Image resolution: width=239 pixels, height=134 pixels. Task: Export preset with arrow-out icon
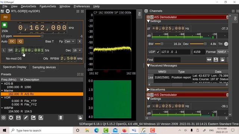point(33,118)
